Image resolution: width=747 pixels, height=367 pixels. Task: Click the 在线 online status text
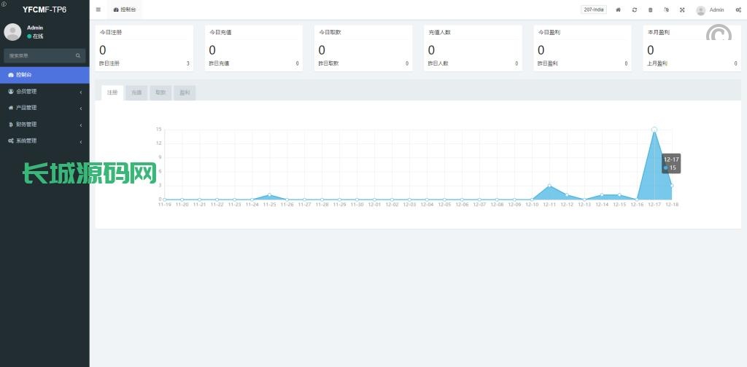pos(38,36)
